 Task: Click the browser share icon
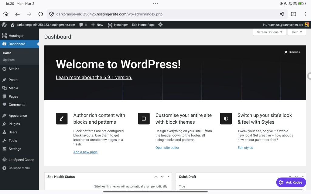pos(282,14)
